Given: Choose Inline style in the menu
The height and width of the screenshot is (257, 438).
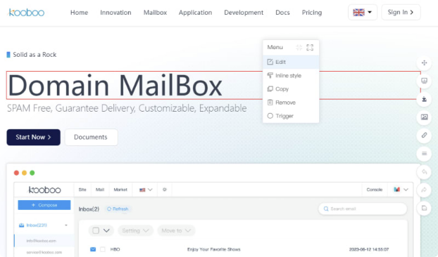Looking at the screenshot, I should pyautogui.click(x=291, y=75).
